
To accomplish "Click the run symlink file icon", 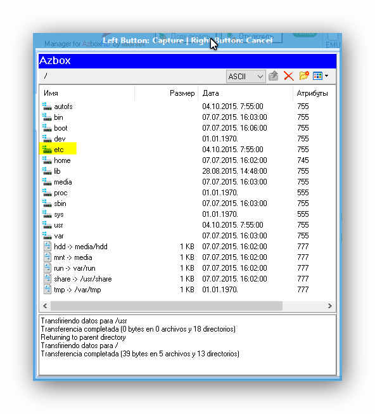I will coord(48,268).
